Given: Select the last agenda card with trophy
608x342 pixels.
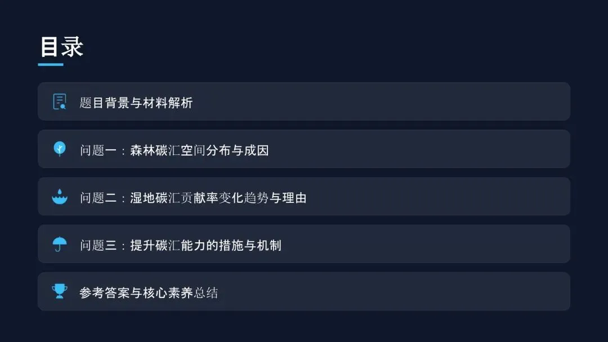Looking at the screenshot, I should [x=304, y=291].
